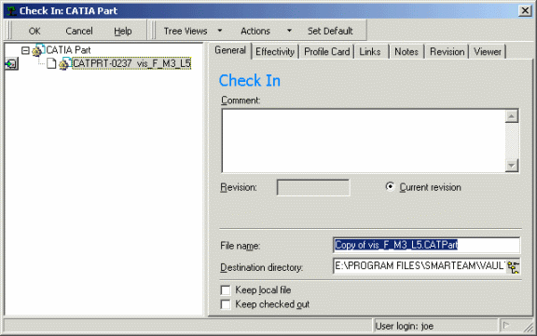537x336 pixels.
Task: Click the SmartTeam tree icon in the title bar
Action: (x=11, y=11)
